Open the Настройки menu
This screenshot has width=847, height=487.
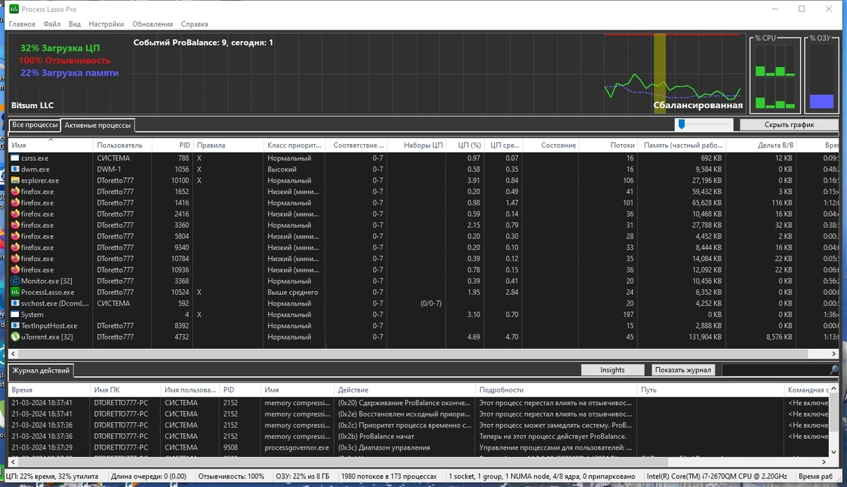pyautogui.click(x=106, y=24)
